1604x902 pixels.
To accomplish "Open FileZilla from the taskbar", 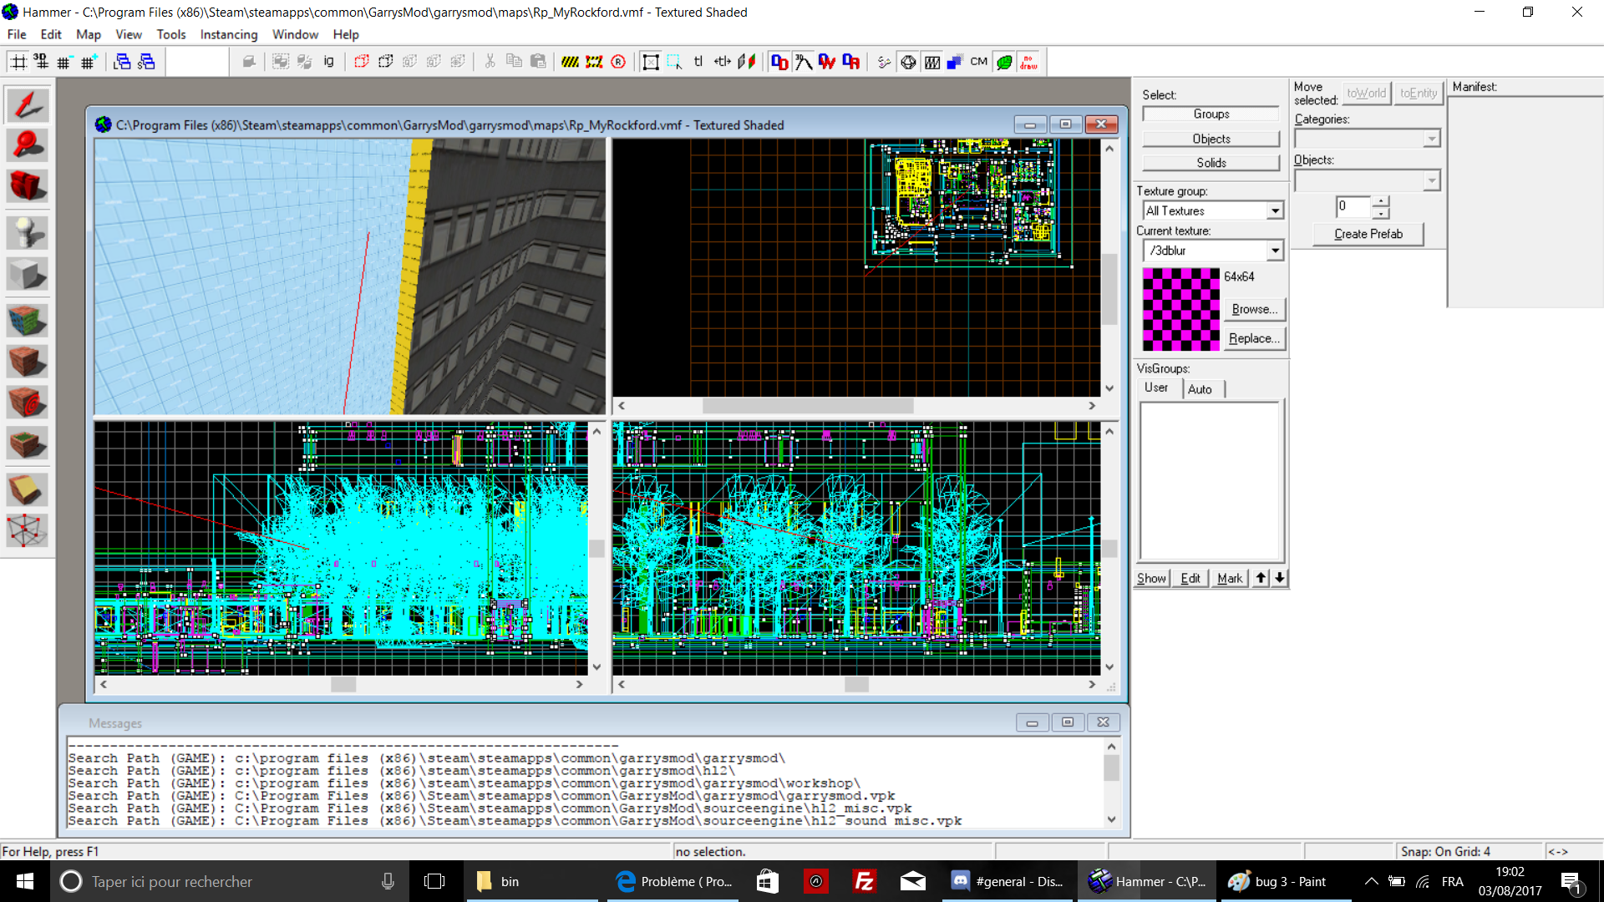I will coord(865,881).
